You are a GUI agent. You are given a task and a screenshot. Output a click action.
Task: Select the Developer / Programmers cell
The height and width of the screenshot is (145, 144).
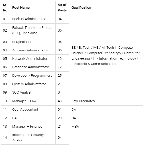coord(33,76)
